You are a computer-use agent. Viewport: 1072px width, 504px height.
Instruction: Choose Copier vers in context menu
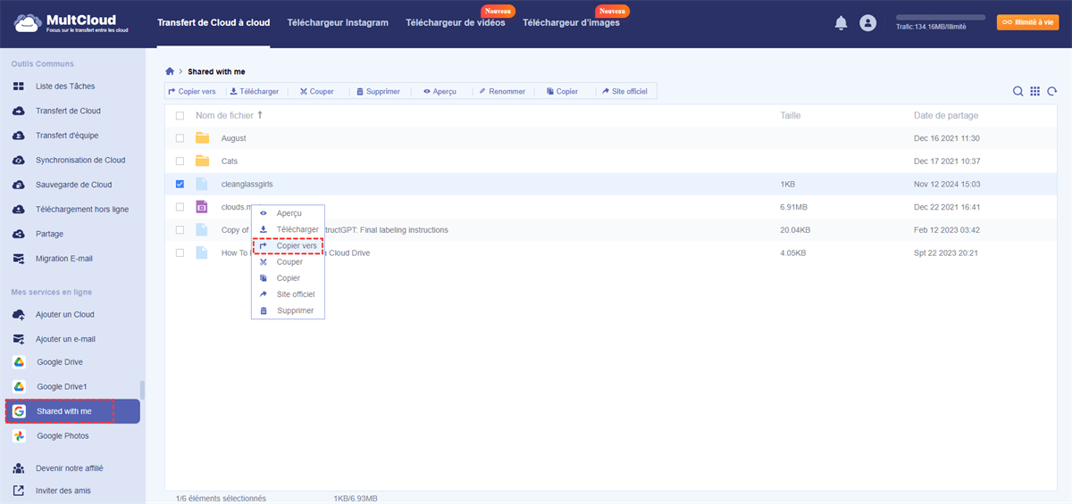pyautogui.click(x=289, y=246)
